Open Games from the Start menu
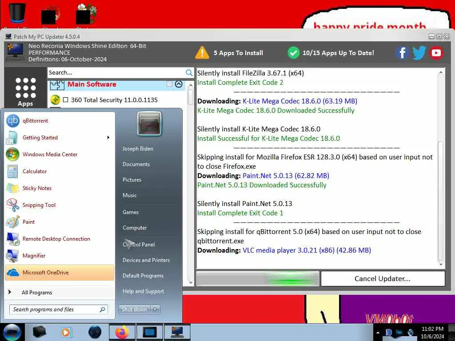455x341 pixels. coord(130,212)
